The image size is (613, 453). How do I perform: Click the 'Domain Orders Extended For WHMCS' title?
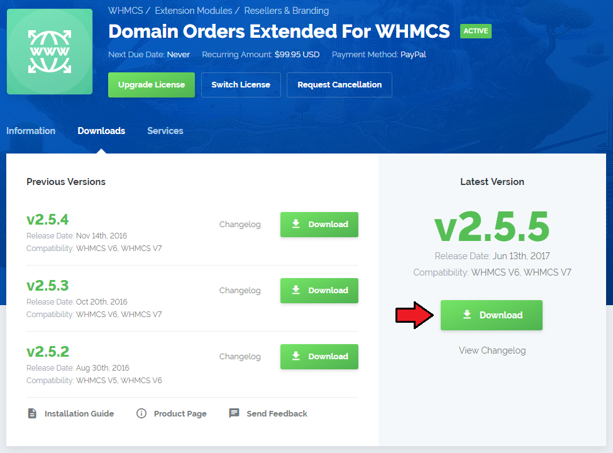pyautogui.click(x=279, y=31)
